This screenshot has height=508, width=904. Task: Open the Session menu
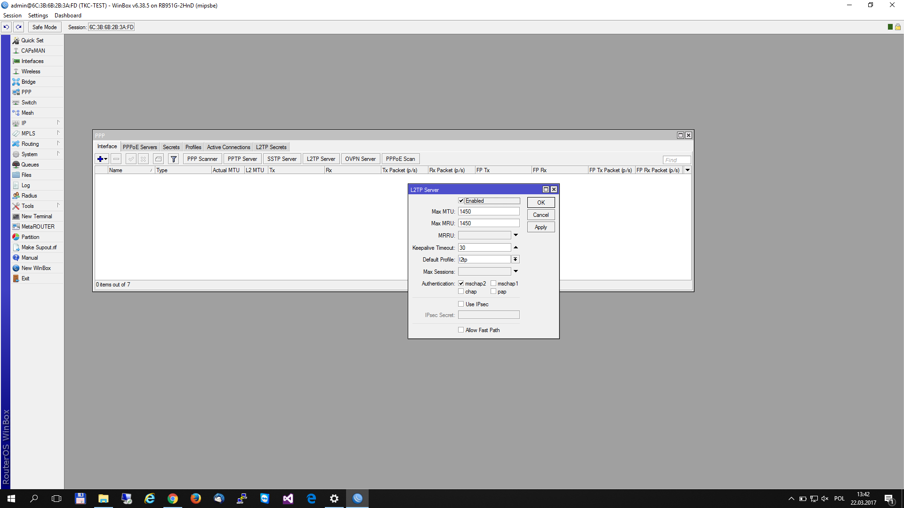click(12, 16)
